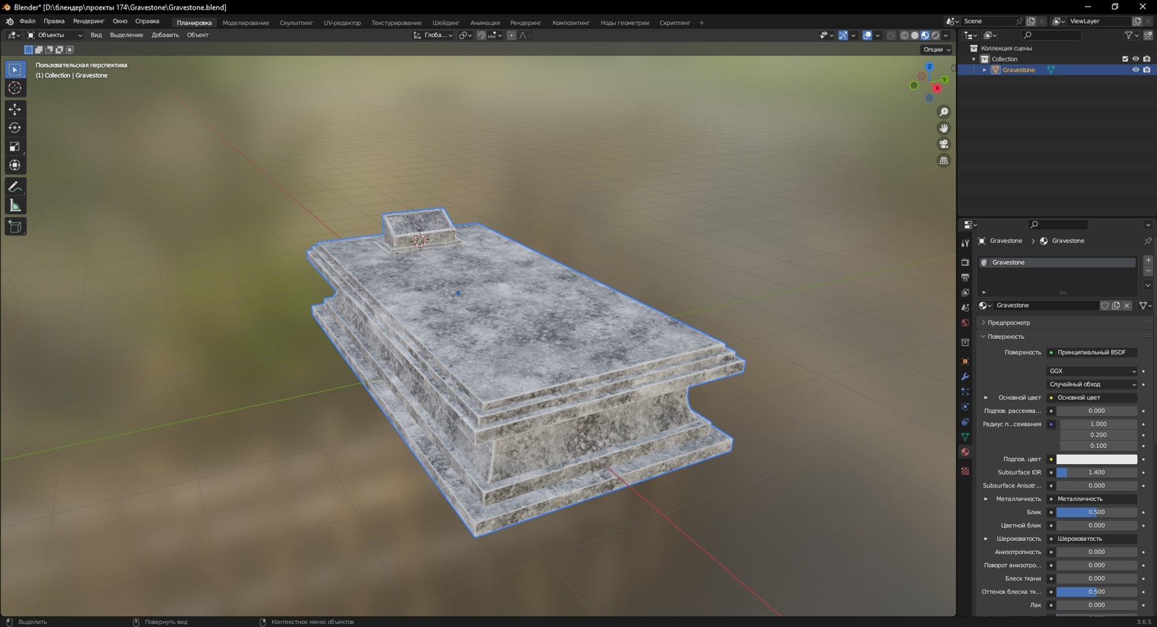
Task: Open the Object mode dropdown
Action: pos(54,36)
